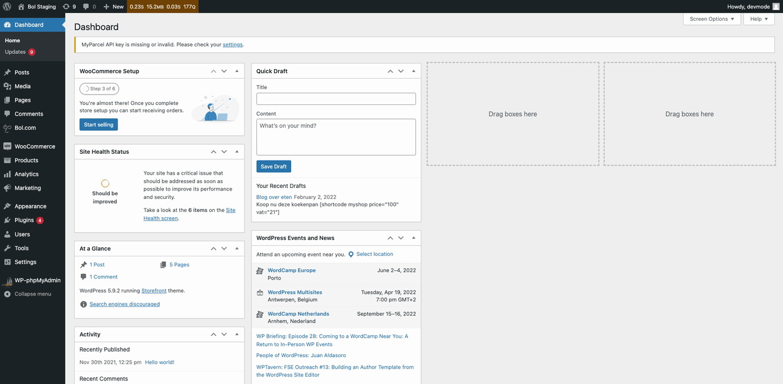This screenshot has height=384, width=783.
Task: Open the Updates submenu item
Action: point(20,52)
